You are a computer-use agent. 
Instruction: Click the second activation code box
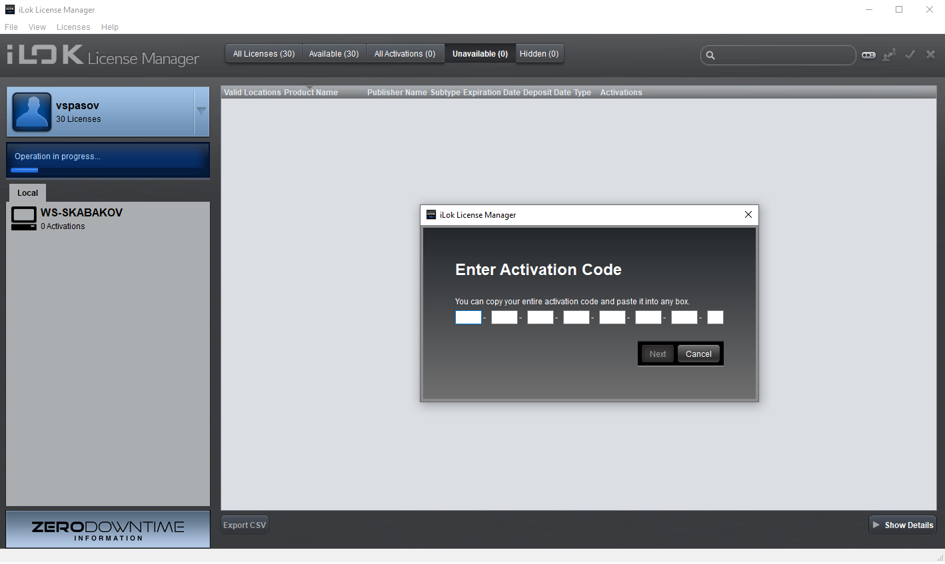pos(504,317)
